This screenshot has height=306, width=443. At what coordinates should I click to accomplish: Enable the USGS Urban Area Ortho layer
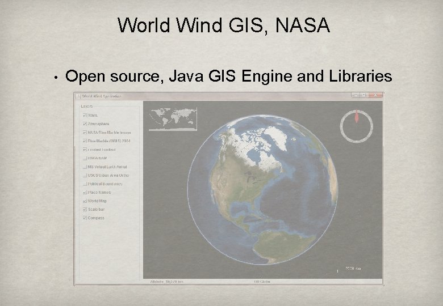click(x=85, y=175)
